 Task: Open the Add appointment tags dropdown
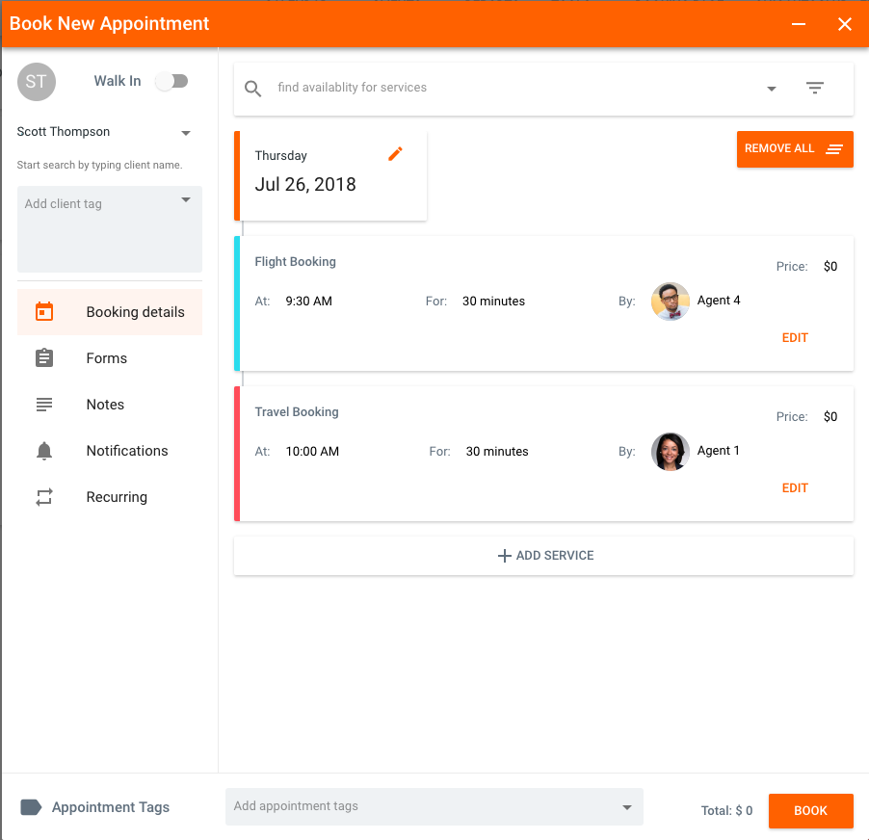627,807
